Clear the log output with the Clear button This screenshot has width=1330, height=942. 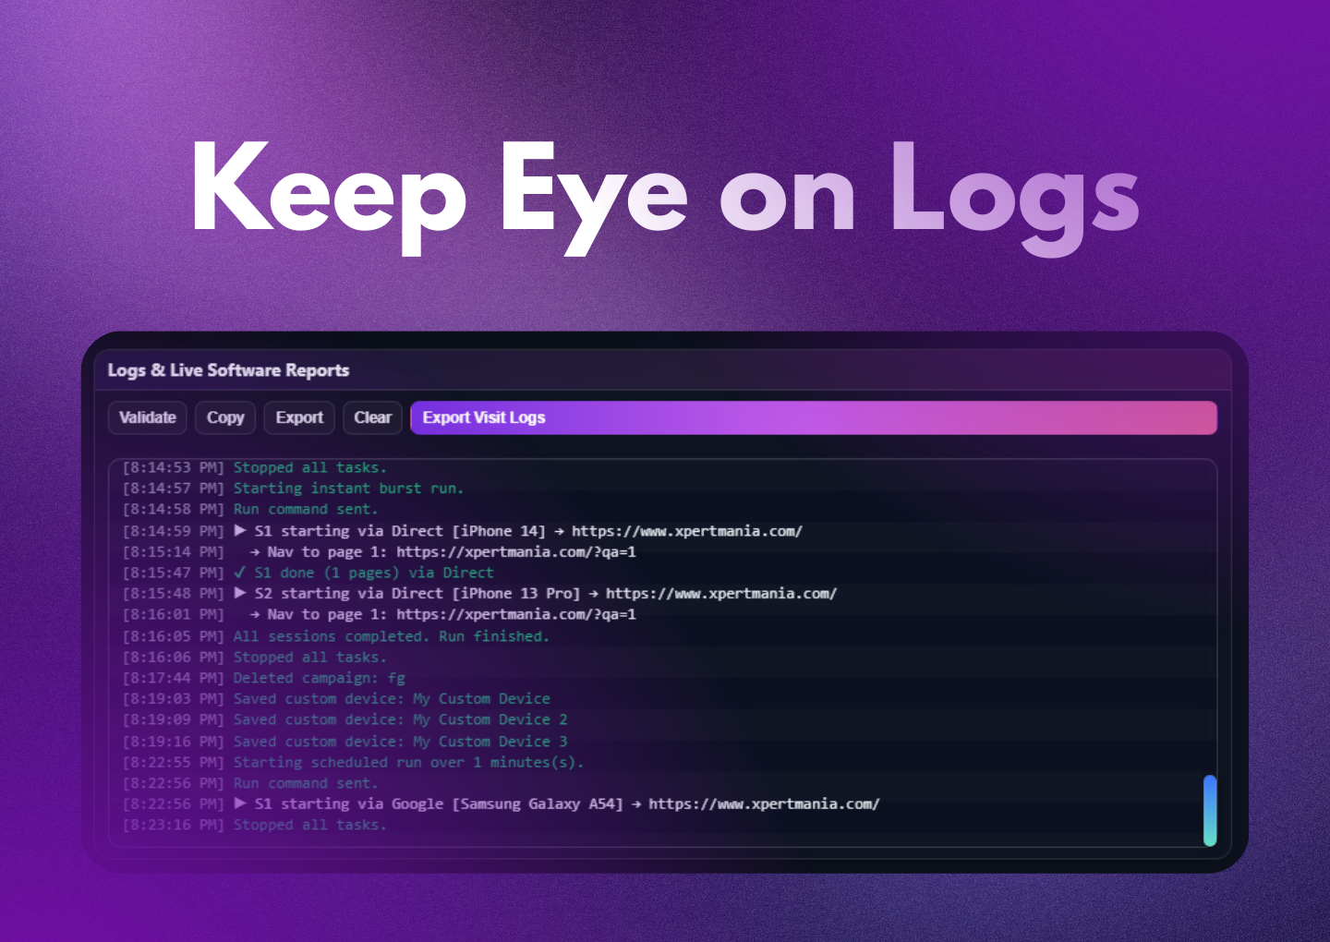tap(372, 417)
